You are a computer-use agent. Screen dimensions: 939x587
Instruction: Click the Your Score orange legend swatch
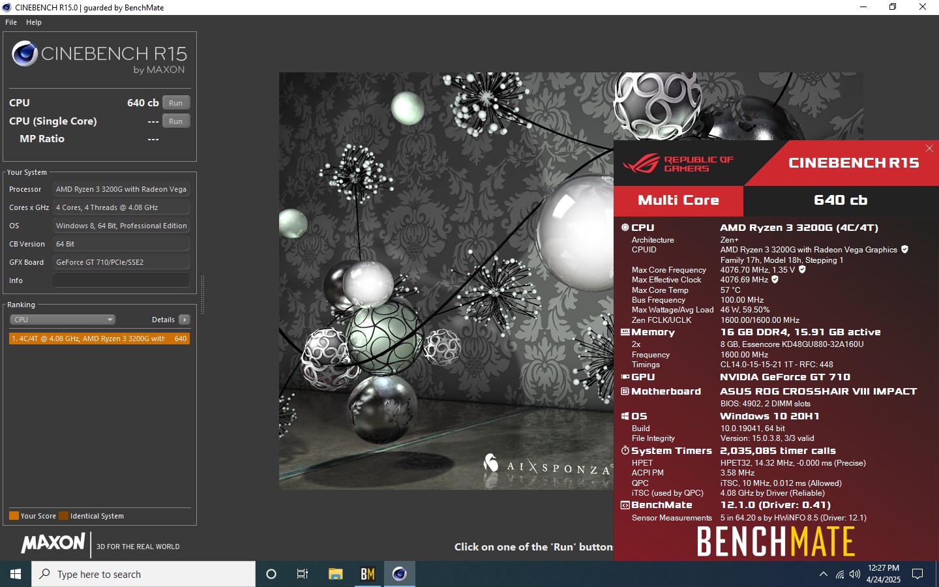pyautogui.click(x=14, y=516)
